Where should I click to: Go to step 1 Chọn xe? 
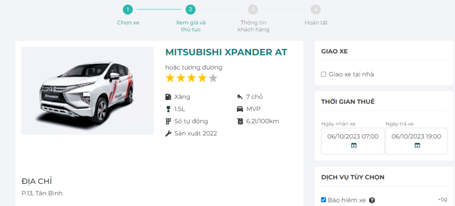[128, 9]
